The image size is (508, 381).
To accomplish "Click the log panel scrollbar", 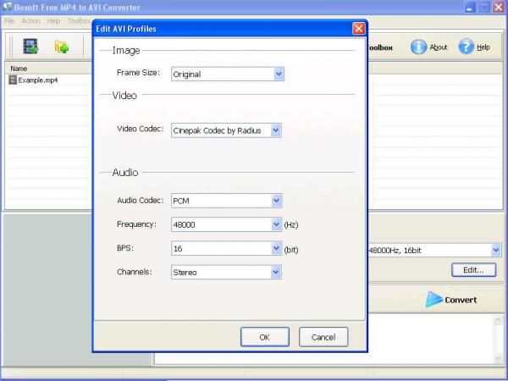I will (498, 339).
